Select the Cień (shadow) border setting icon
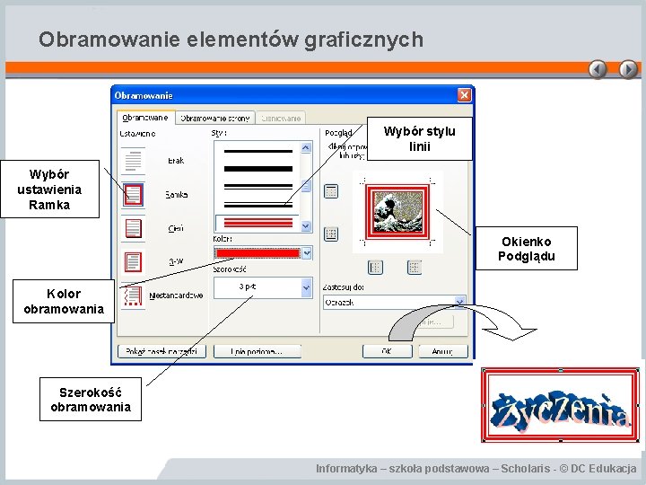Screen dimensions: 646x485 [133, 228]
